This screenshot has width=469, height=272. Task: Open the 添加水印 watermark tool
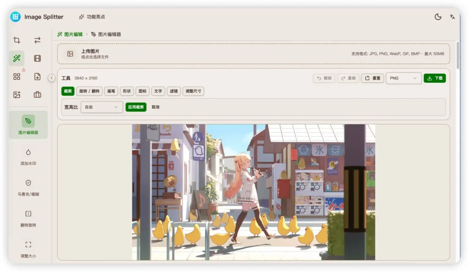pyautogui.click(x=28, y=156)
